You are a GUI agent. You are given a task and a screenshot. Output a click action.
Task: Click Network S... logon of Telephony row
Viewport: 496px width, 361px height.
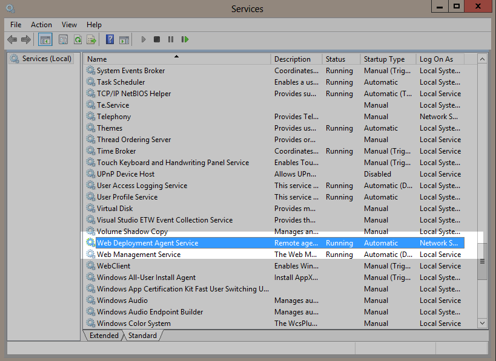pos(438,116)
